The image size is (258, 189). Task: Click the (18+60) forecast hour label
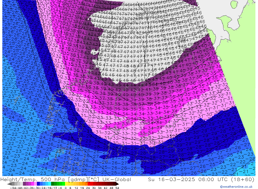[242, 179]
